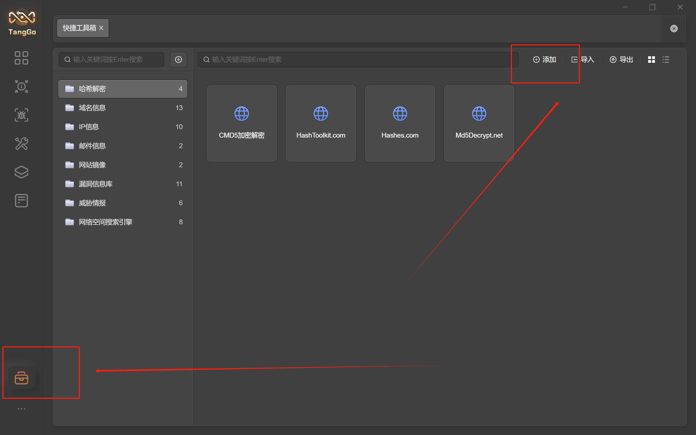Select the 网站镜像 category

[123, 165]
